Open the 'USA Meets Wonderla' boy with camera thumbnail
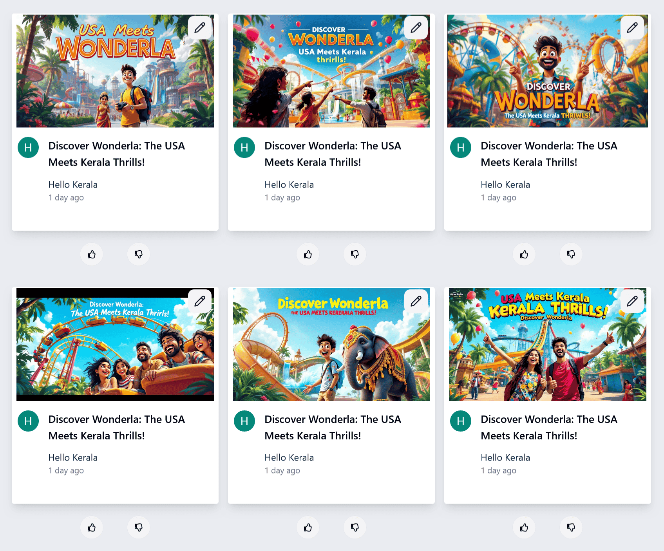The height and width of the screenshot is (551, 664). (x=115, y=71)
